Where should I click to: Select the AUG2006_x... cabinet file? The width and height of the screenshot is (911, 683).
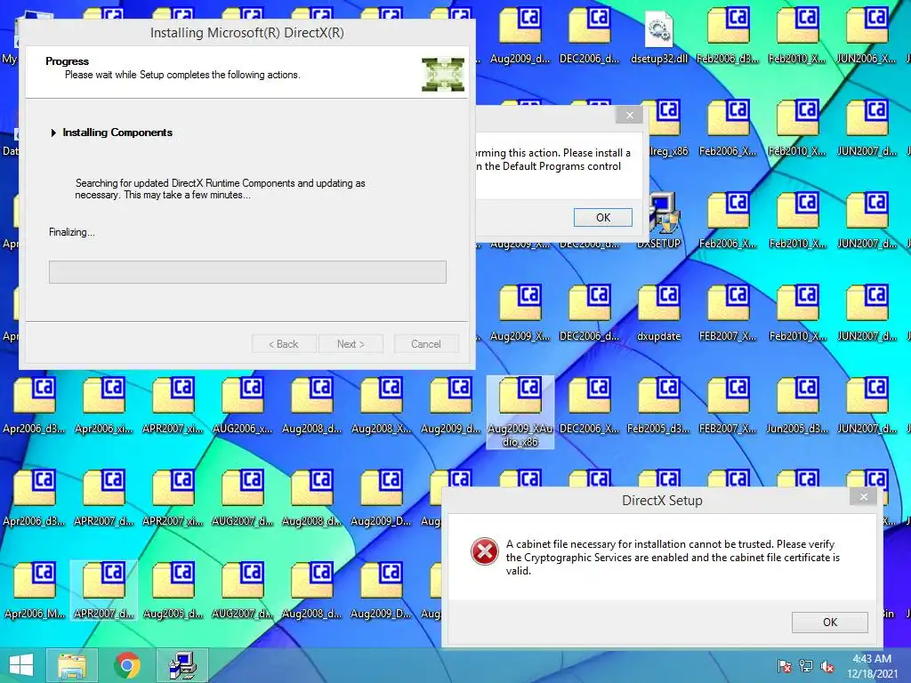click(242, 406)
